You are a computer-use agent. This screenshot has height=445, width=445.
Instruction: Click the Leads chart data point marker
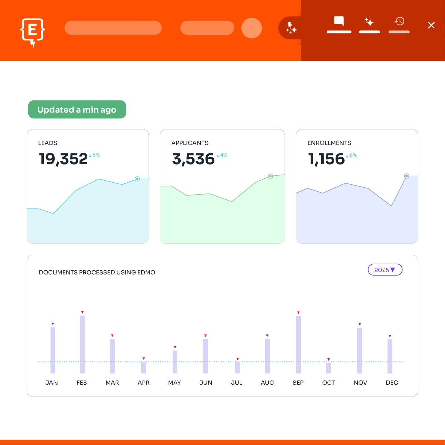point(137,179)
